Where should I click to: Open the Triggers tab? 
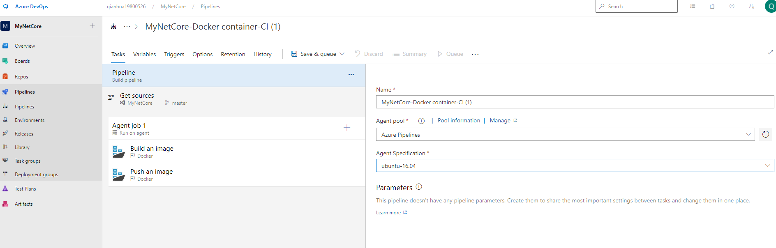[x=174, y=54]
